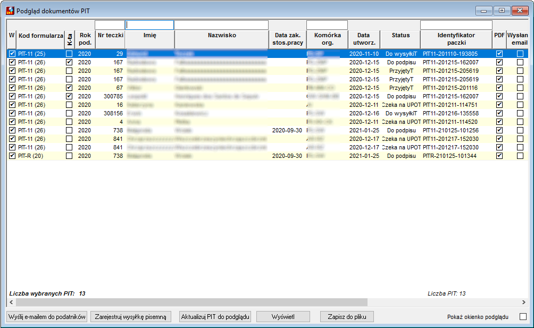534x328 pixels.
Task: Click the PIT-11 (25) form code cell
Action: (x=32, y=54)
